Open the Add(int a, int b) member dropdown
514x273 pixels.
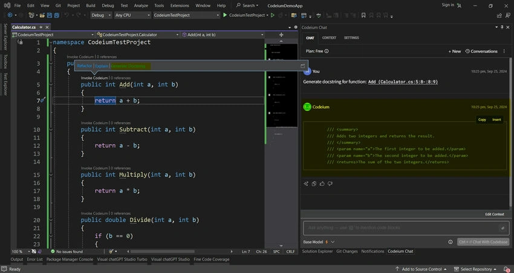[x=223, y=34]
